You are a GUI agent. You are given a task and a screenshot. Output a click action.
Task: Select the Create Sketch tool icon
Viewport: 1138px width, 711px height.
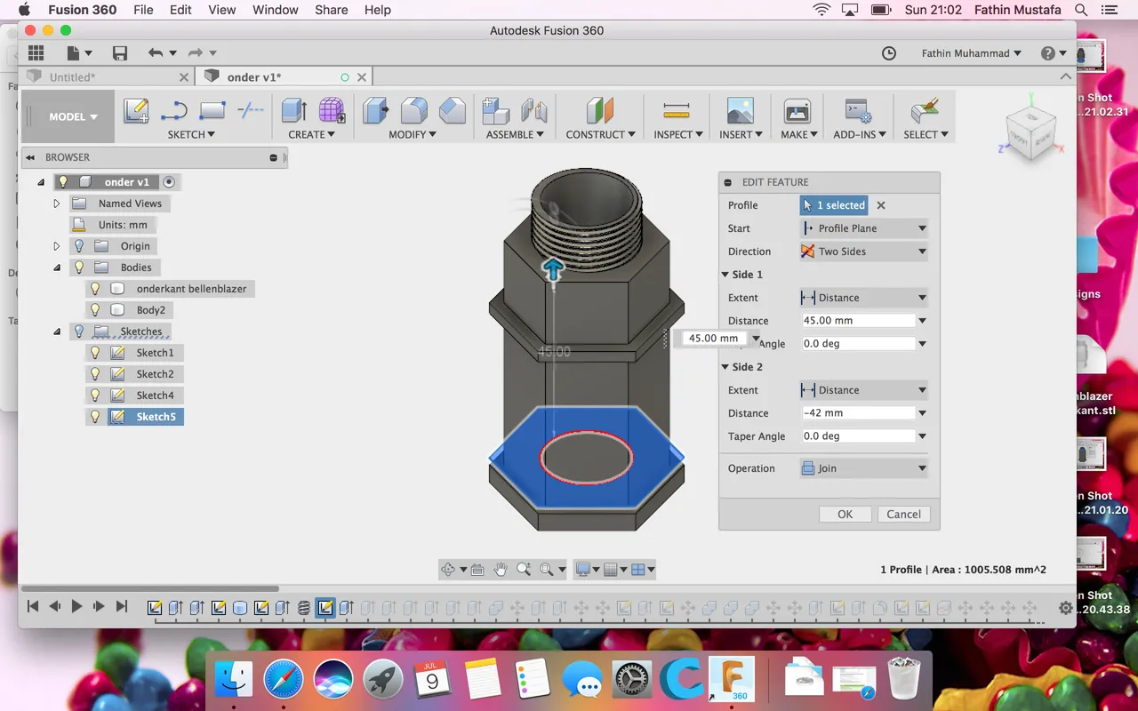(136, 110)
